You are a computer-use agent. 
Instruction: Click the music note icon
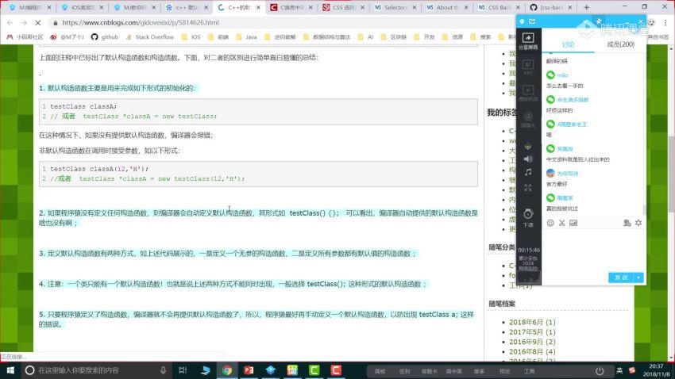tap(527, 172)
